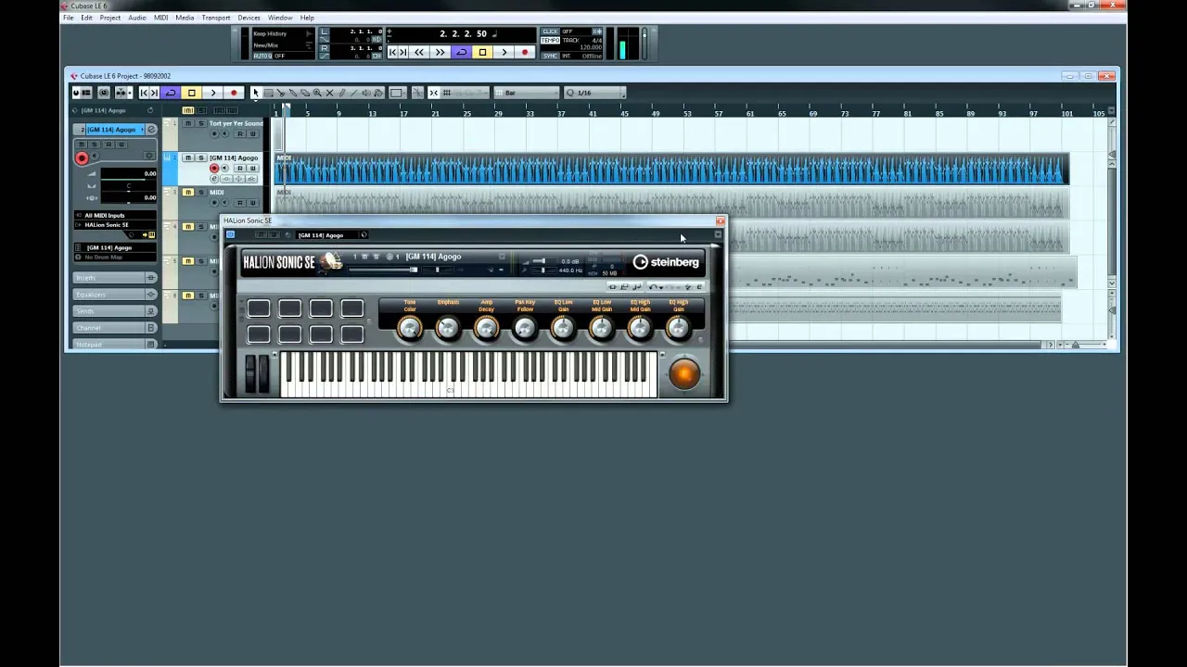Unmute the MIDI track 3

tap(187, 192)
